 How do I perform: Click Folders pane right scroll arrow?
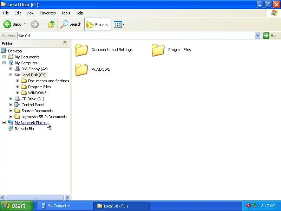pyautogui.click(x=67, y=198)
